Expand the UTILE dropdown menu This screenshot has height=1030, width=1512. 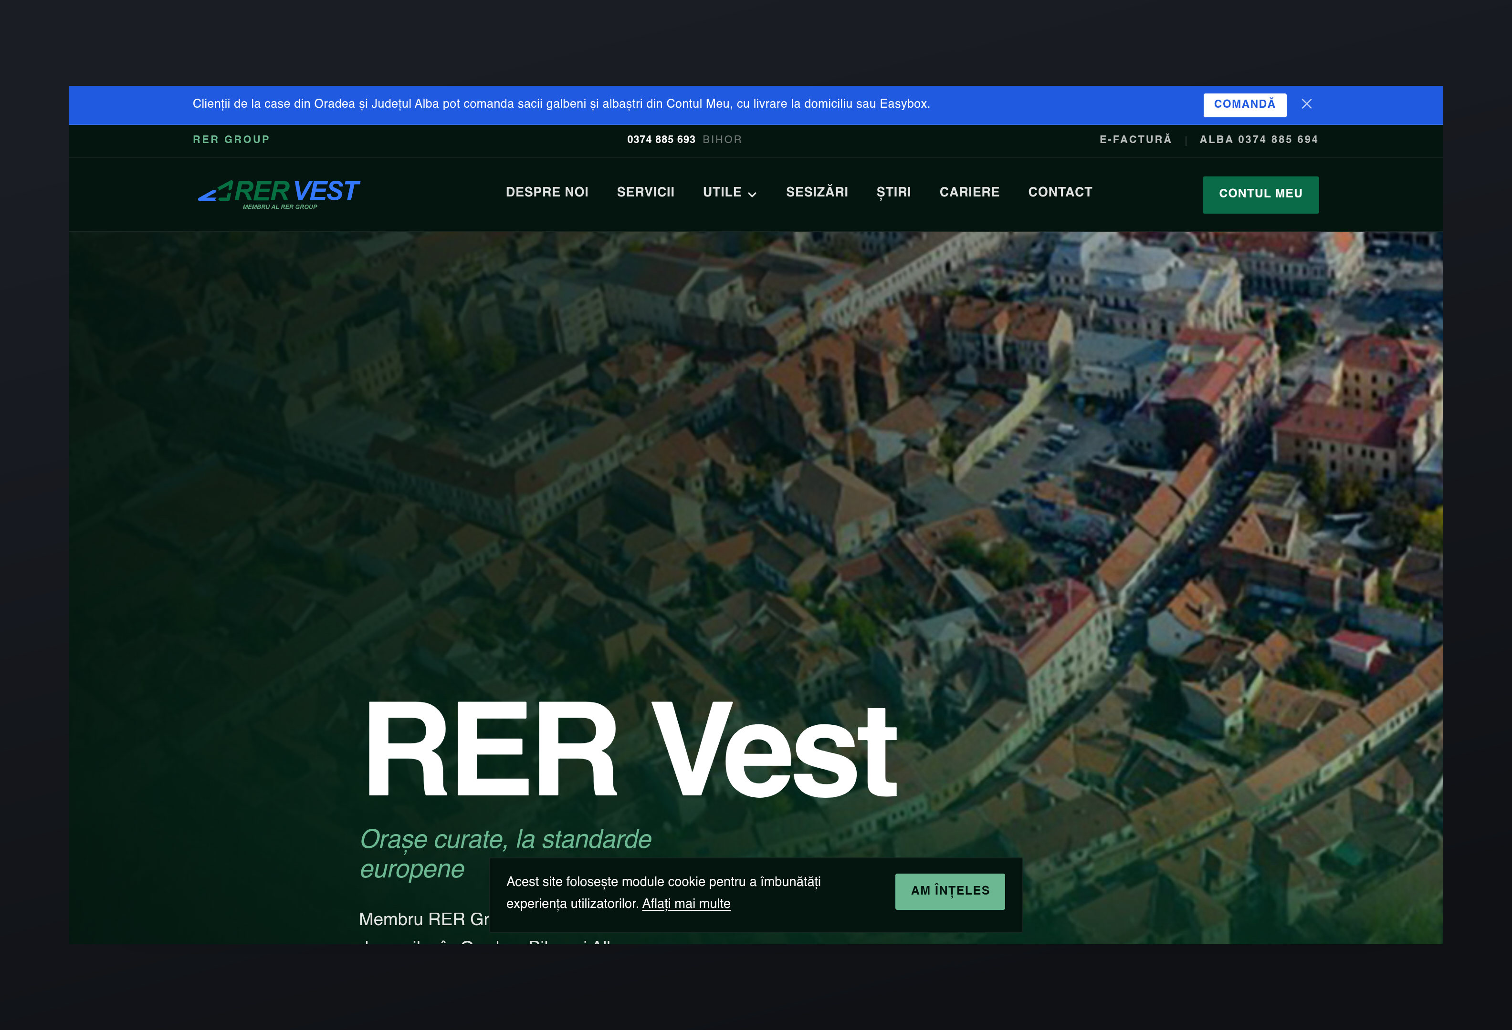click(729, 192)
